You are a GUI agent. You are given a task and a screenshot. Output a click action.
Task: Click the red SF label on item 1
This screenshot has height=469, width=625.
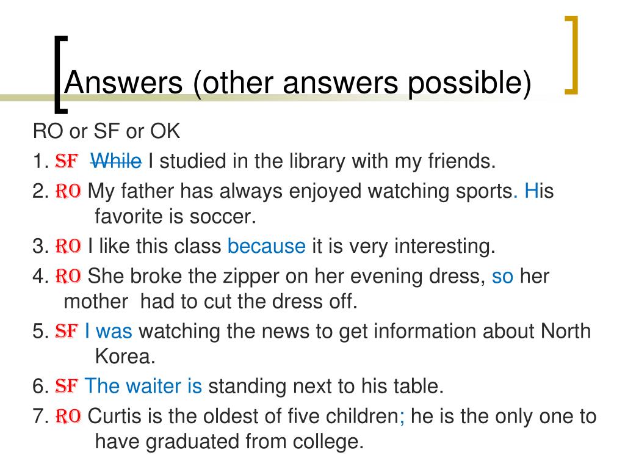click(67, 161)
